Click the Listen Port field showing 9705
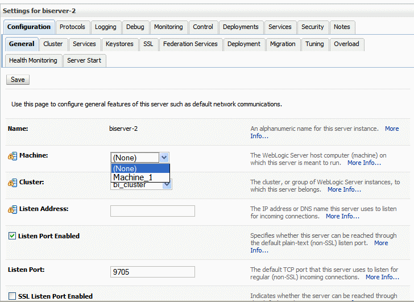 pyautogui.click(x=152, y=272)
